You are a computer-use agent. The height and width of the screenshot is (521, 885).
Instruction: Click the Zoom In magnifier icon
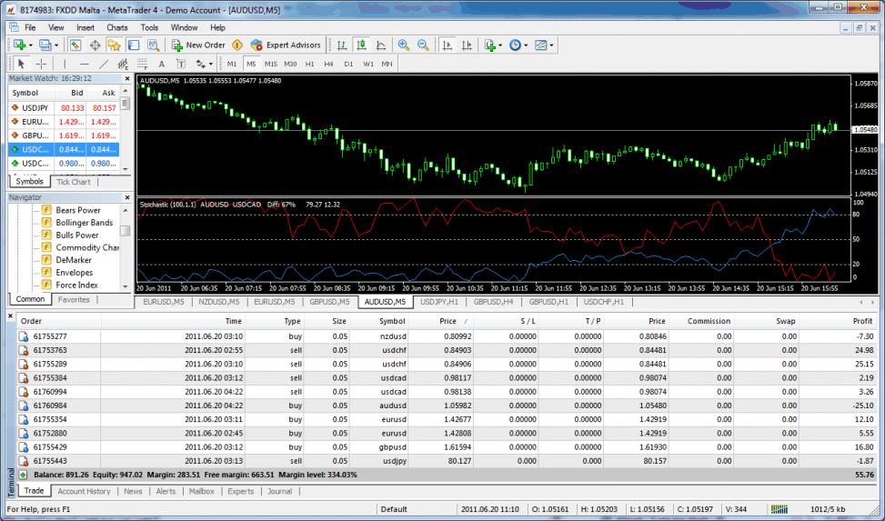[x=403, y=45]
